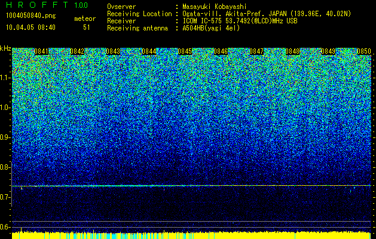376x239 pixels.
Task: Click the 0.8 kHz axis label
Action: pyautogui.click(x=4, y=167)
